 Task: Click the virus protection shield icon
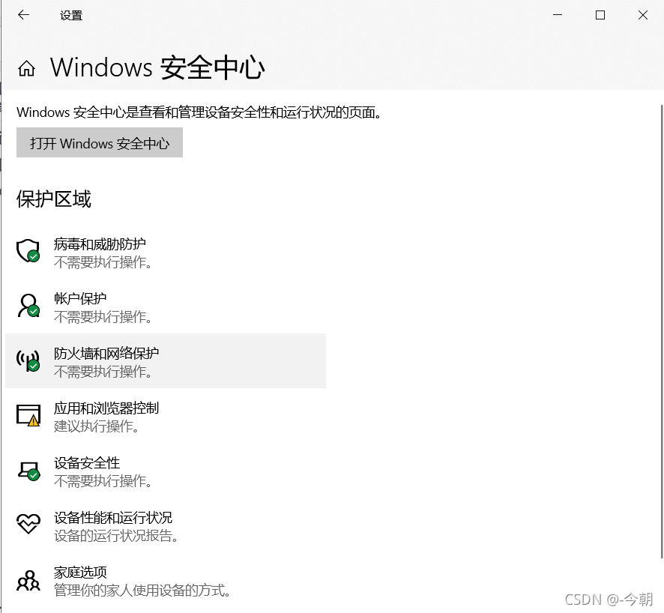click(x=28, y=250)
